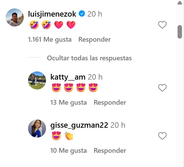The height and width of the screenshot is (167, 184).
Task: Open the katty__am username link
Action: coord(68,77)
